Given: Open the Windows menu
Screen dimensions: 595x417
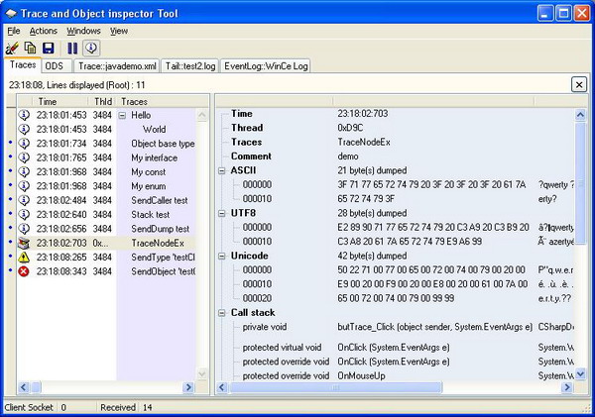Looking at the screenshot, I should click(x=83, y=31).
